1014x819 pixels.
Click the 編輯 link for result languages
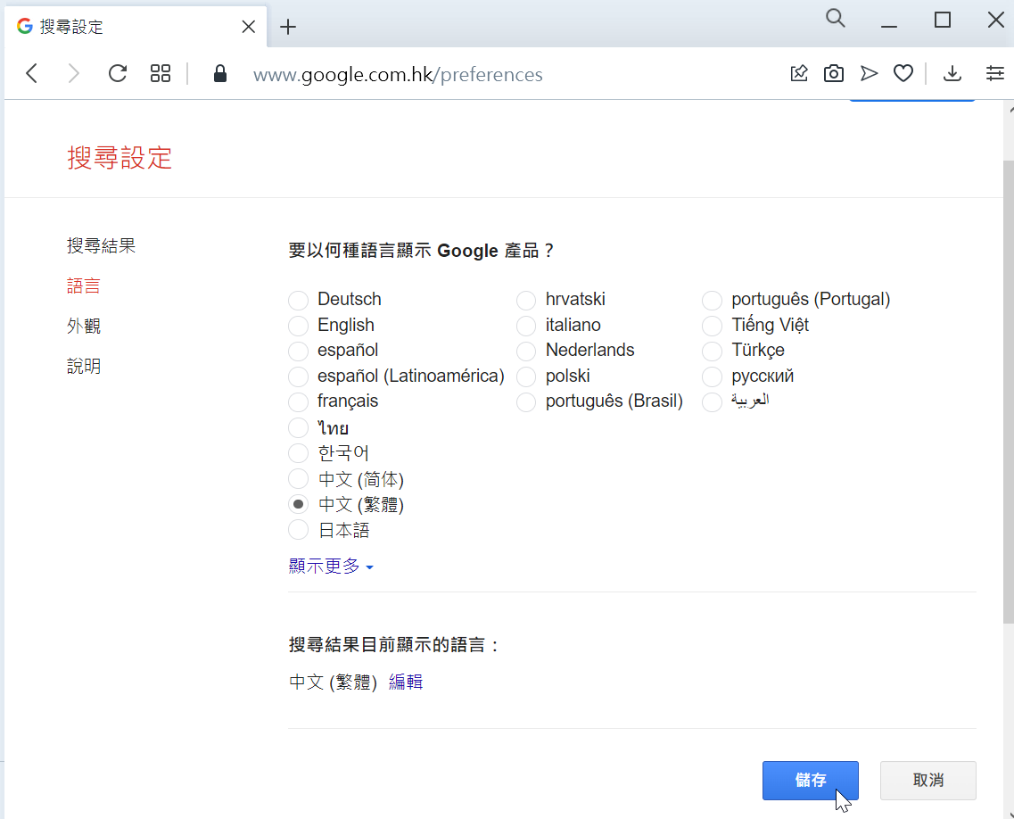click(406, 682)
